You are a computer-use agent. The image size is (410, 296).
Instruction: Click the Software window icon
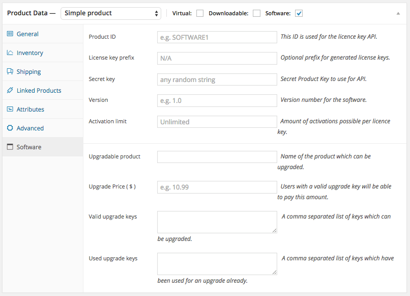click(10, 147)
